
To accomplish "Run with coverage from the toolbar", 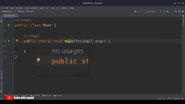I will tap(168, 12).
